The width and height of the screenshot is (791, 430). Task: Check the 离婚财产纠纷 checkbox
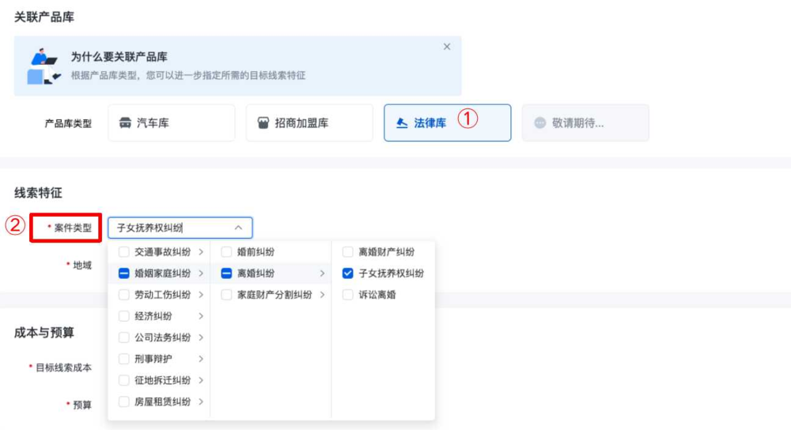(347, 251)
